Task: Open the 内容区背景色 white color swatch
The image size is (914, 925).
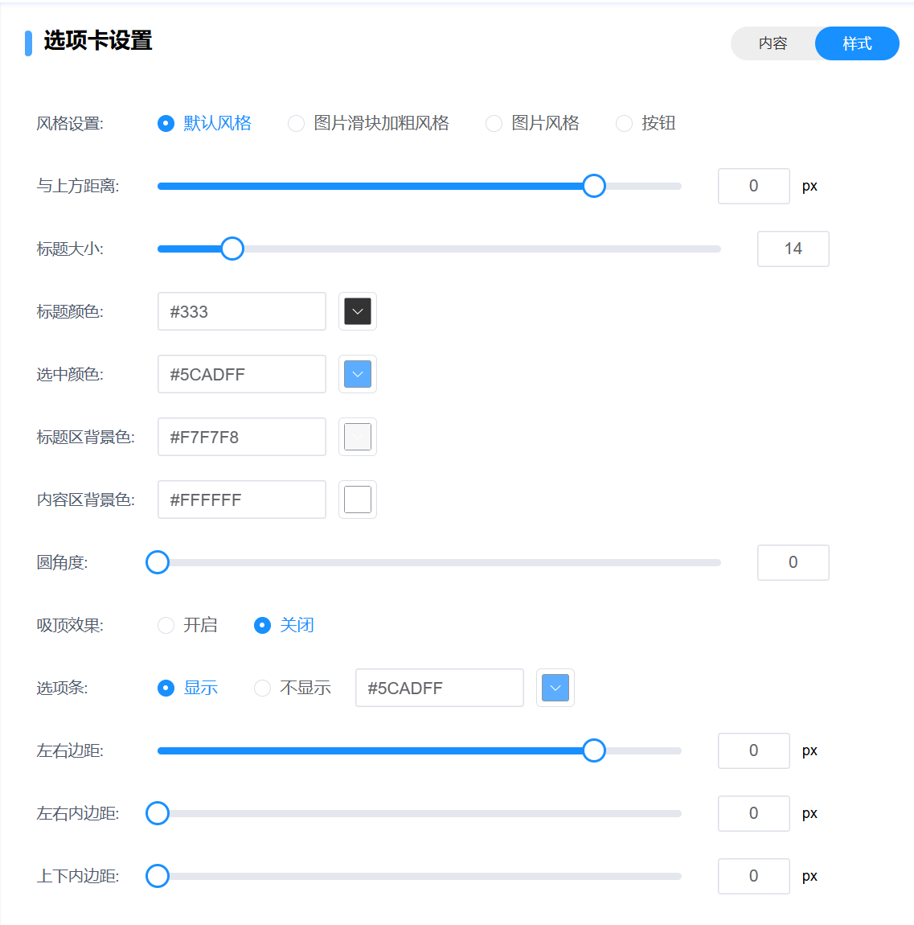Action: 358,499
